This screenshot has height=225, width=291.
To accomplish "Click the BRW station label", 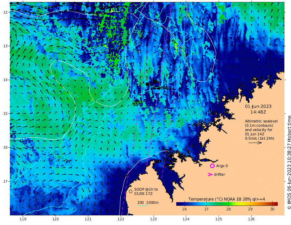I will pyautogui.click(x=166, y=88).
